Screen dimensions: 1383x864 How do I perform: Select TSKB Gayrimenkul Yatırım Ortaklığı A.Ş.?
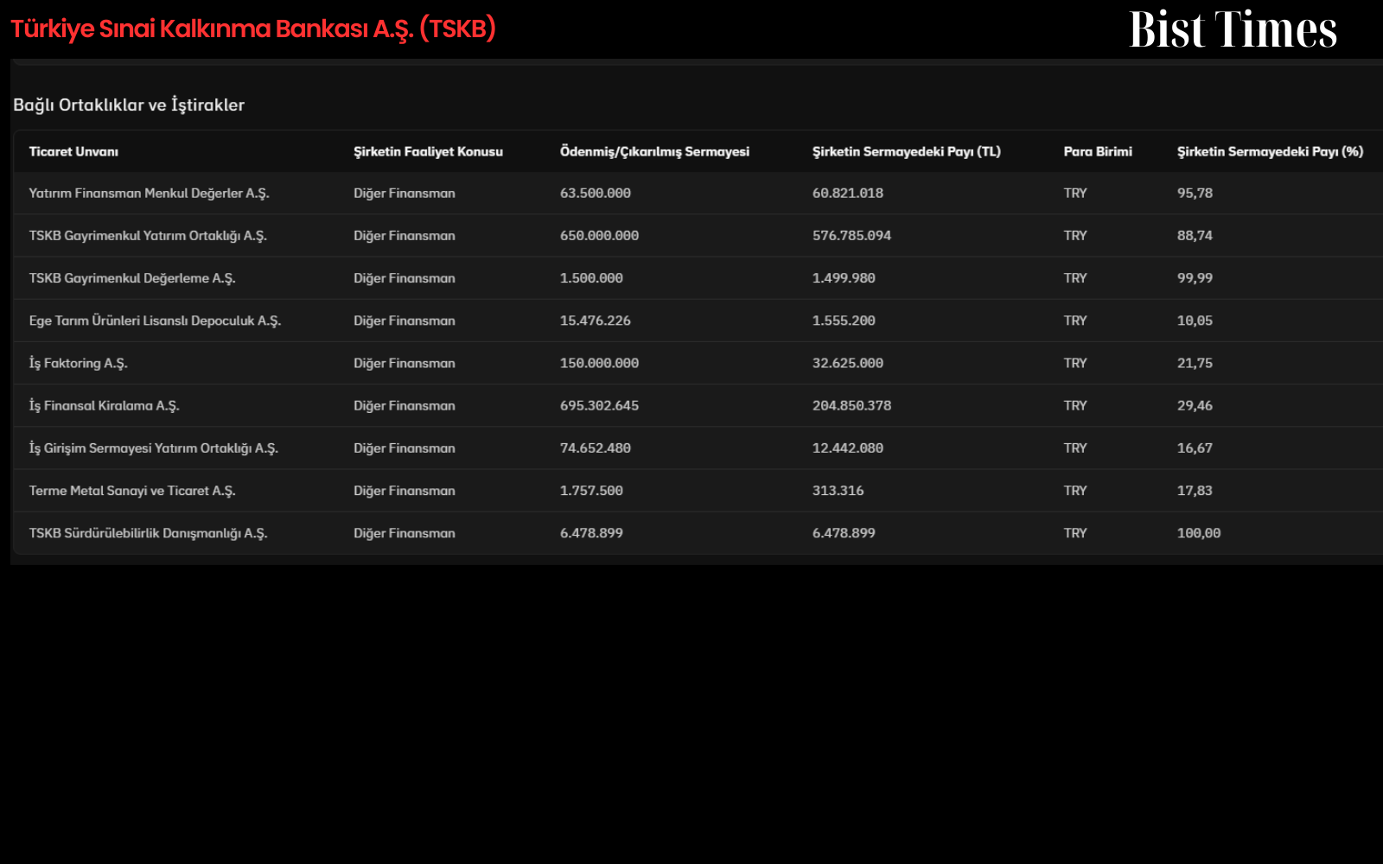pyautogui.click(x=148, y=236)
